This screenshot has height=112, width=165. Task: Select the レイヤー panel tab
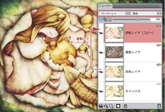105,6
